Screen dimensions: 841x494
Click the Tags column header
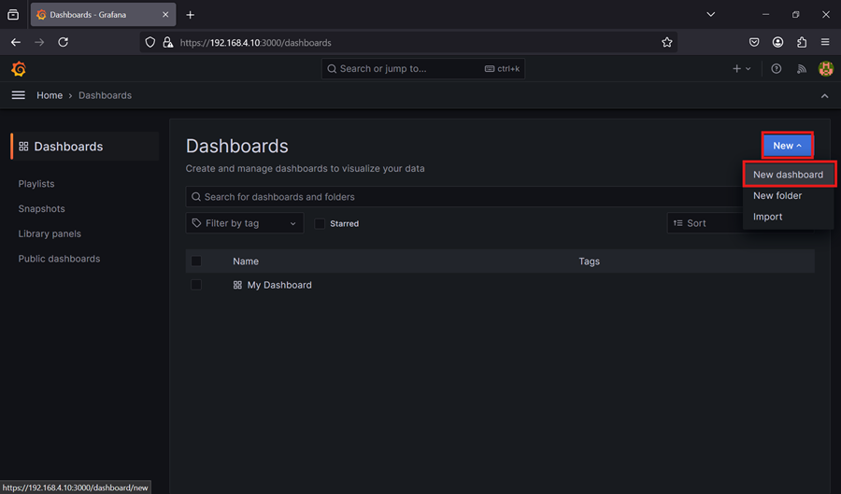(x=589, y=261)
